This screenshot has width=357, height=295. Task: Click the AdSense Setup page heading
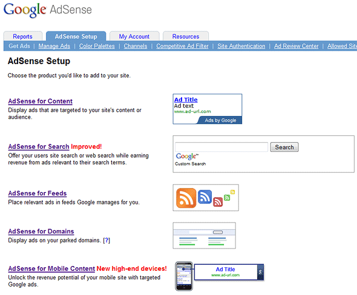click(x=39, y=61)
